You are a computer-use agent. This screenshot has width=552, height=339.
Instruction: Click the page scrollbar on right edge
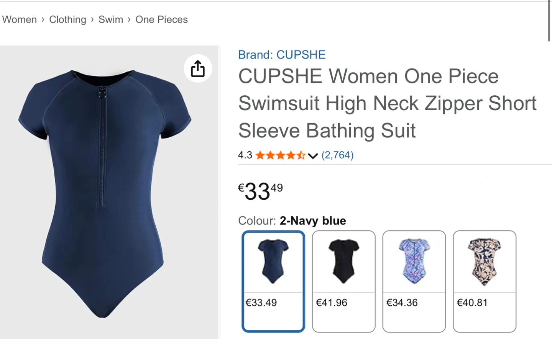549,21
